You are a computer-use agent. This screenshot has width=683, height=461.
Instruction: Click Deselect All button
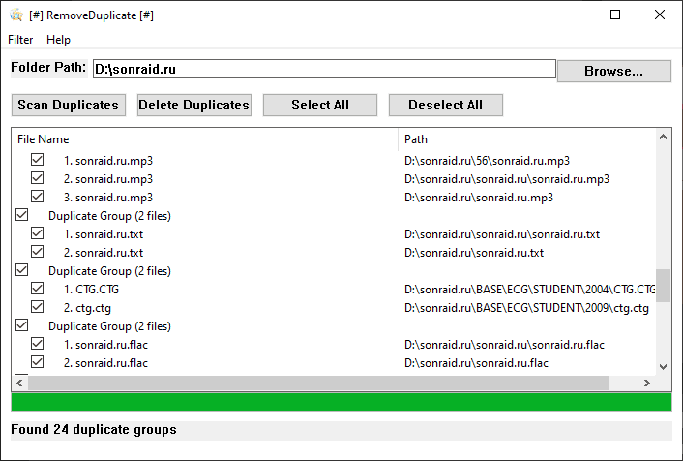(x=446, y=106)
